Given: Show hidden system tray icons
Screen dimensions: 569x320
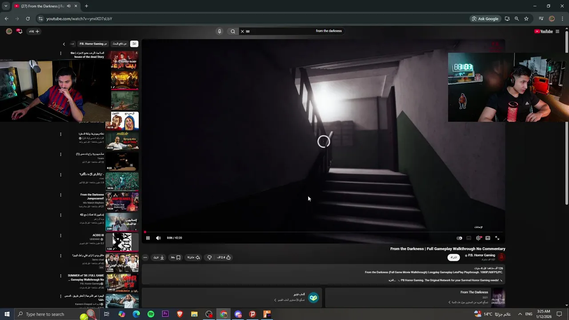Looking at the screenshot, I should tap(520, 314).
